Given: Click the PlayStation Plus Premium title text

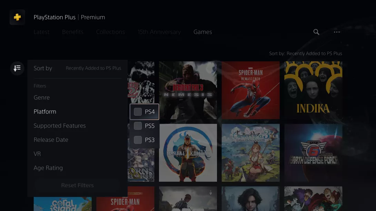Looking at the screenshot, I should click(x=69, y=17).
